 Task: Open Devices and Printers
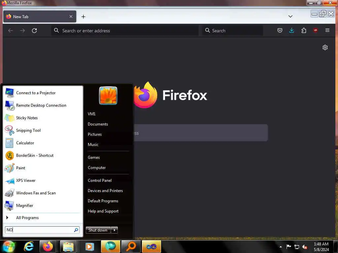(105, 191)
